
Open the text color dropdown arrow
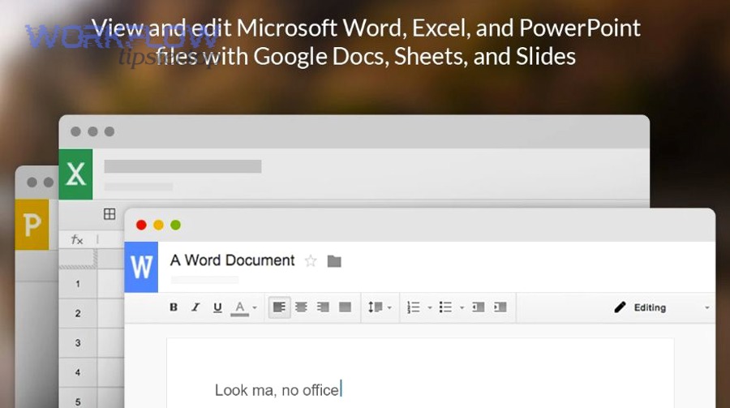(255, 307)
